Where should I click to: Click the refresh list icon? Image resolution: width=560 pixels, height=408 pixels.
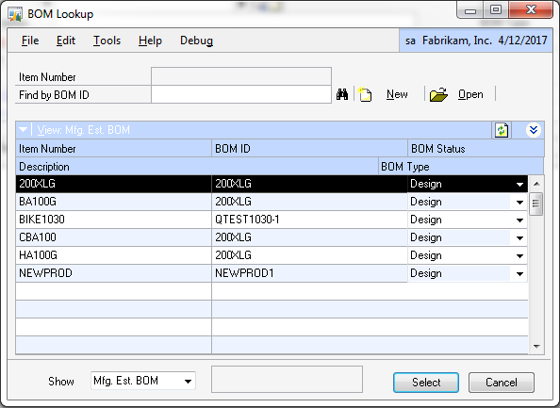coord(502,130)
